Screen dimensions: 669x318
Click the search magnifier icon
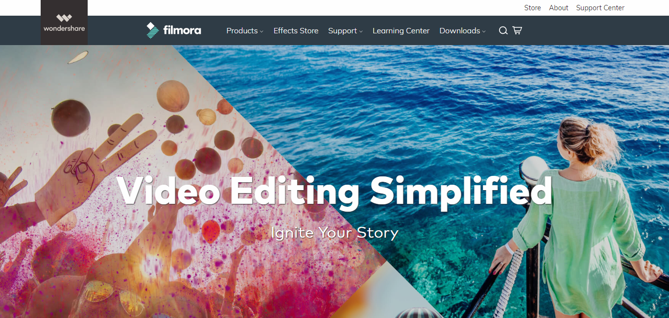tap(503, 30)
